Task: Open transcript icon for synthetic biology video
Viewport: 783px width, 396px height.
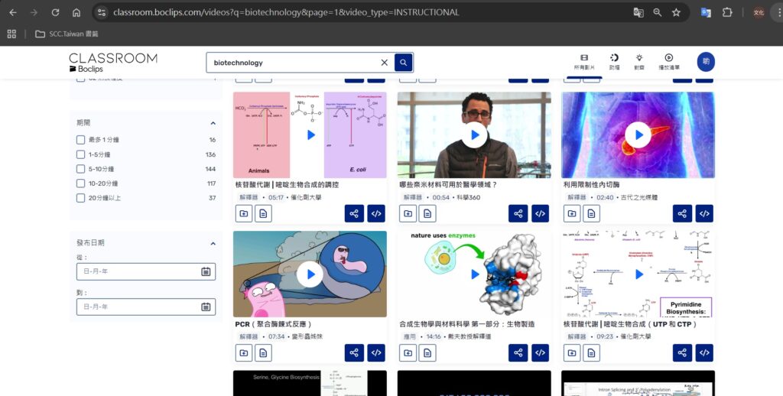Action: click(427, 352)
